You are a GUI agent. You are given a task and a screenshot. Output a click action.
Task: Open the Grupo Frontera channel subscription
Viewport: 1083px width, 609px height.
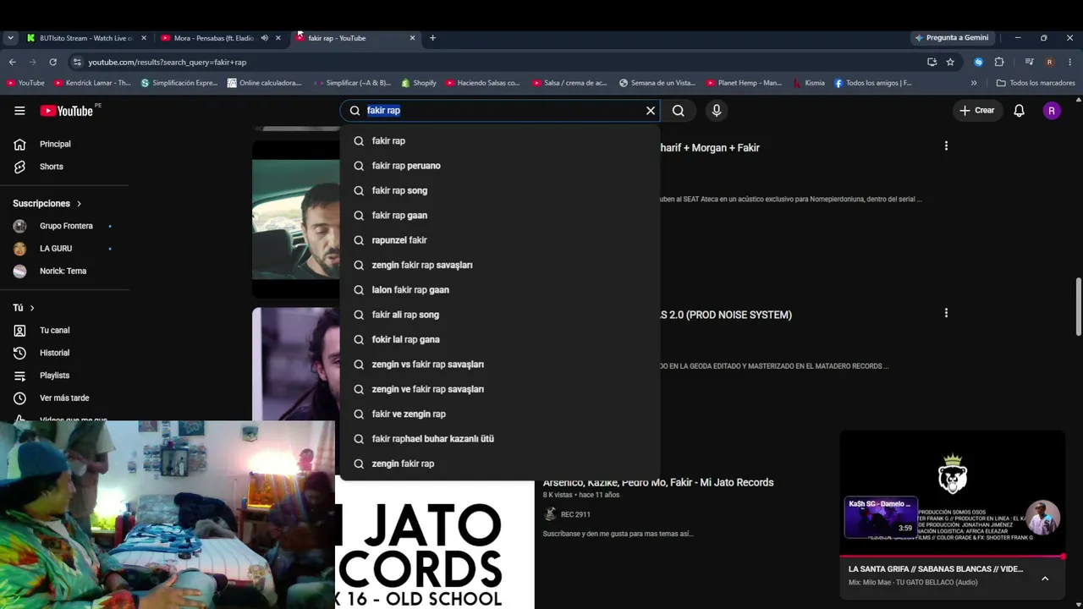[64, 226]
